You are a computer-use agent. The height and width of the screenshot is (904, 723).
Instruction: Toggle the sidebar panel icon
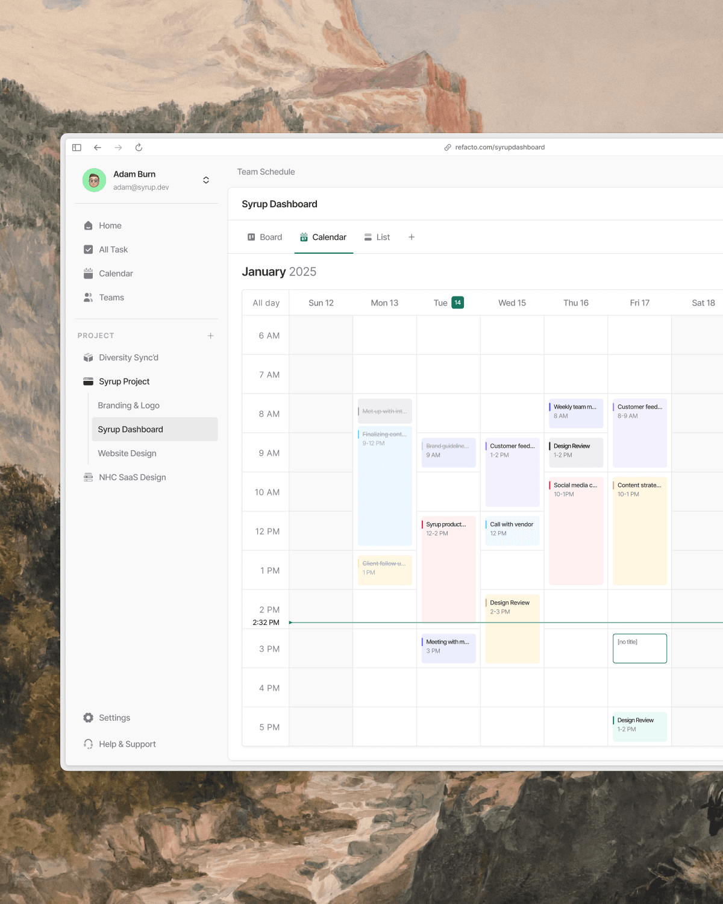coord(77,148)
